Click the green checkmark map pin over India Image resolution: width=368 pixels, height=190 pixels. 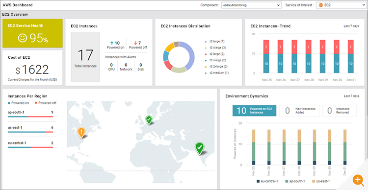[x=200, y=148]
